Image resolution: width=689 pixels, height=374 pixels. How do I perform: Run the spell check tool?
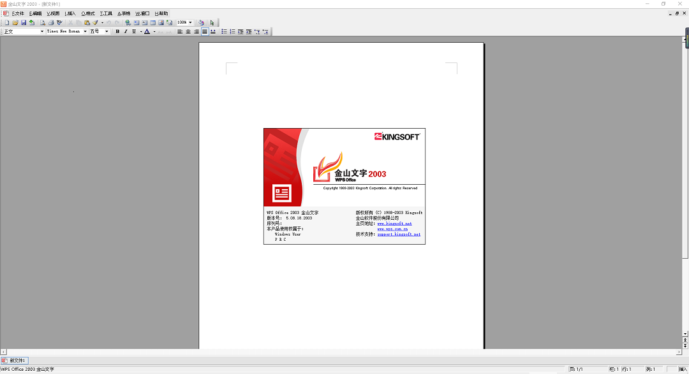(58, 22)
